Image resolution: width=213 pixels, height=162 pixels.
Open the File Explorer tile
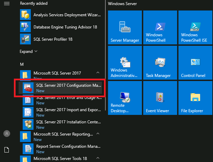195,98
